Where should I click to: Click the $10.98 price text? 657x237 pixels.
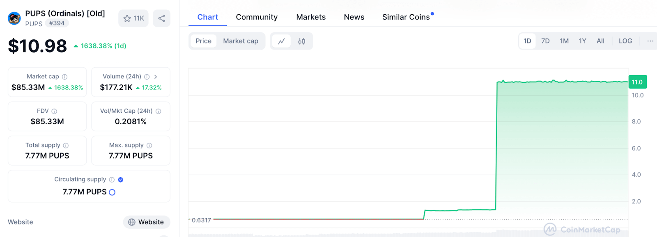pyautogui.click(x=37, y=46)
